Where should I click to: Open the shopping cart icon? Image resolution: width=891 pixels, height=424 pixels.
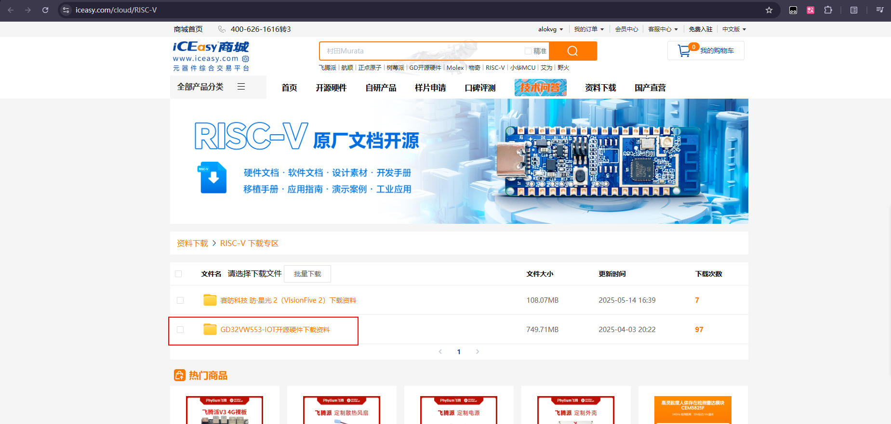pos(684,51)
